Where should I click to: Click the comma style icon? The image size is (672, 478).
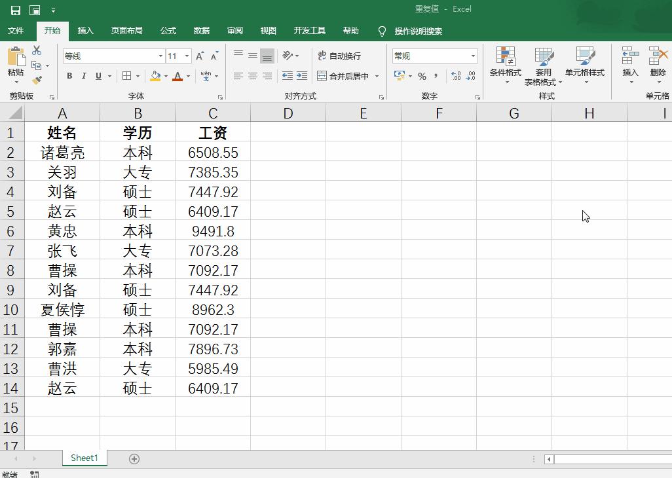436,76
